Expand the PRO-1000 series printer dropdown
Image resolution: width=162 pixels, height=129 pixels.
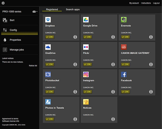(35, 11)
